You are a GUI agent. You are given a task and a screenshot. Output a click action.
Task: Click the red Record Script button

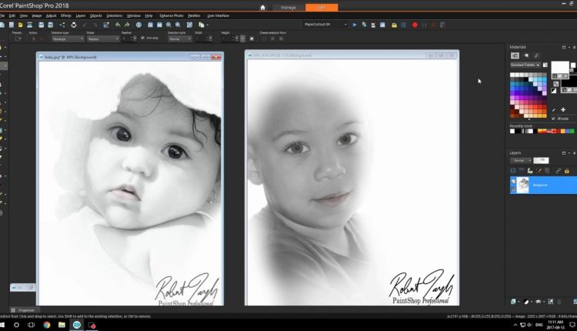coord(415,25)
